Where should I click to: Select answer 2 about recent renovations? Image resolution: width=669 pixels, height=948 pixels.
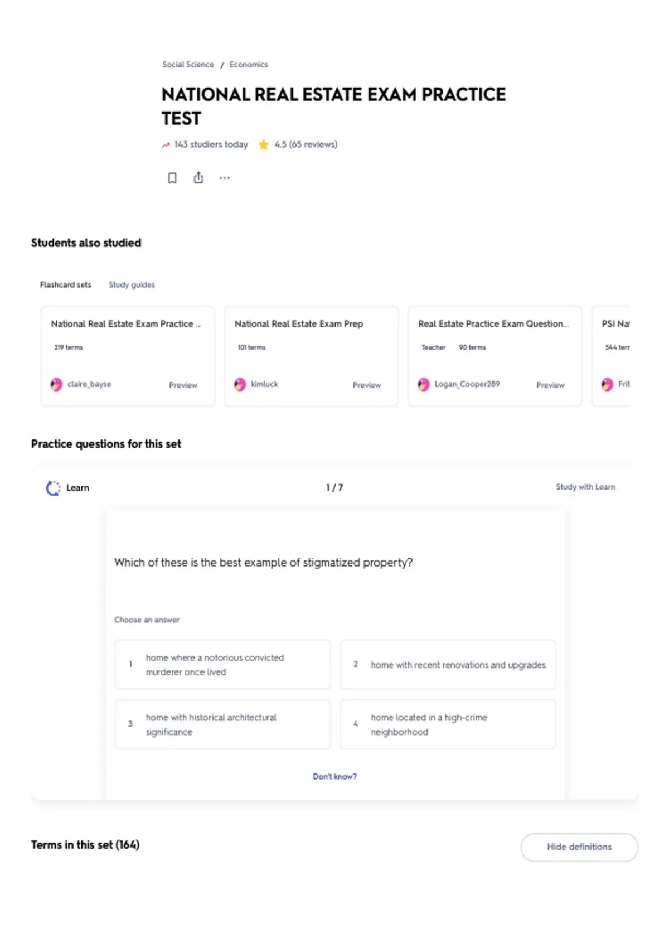point(448,665)
